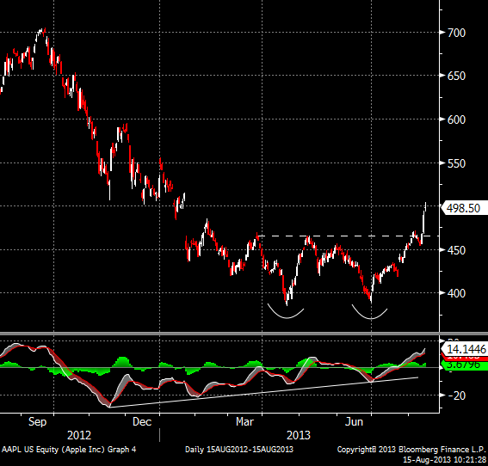Click the 550 price axis label
This screenshot has width=488, height=466.
point(456,163)
